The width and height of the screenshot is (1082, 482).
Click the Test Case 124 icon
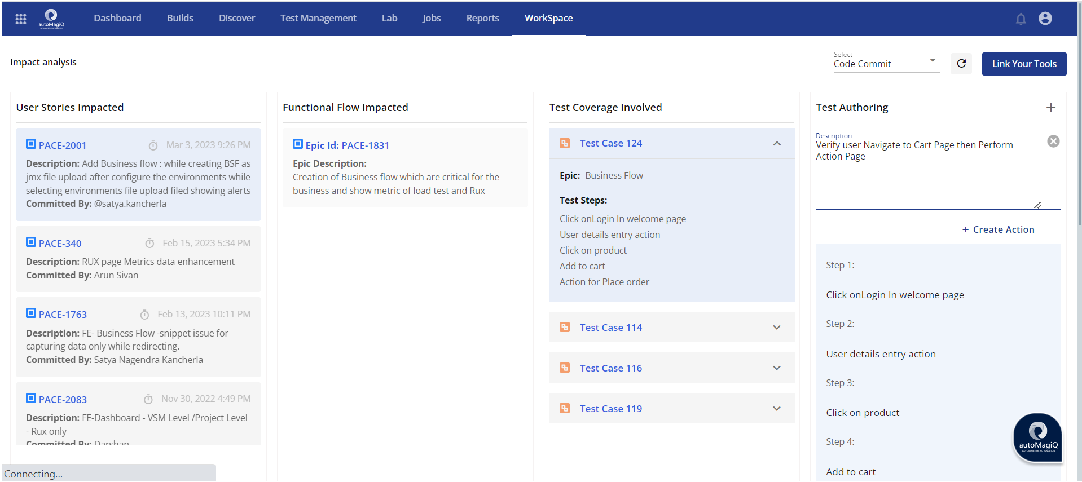[565, 143]
